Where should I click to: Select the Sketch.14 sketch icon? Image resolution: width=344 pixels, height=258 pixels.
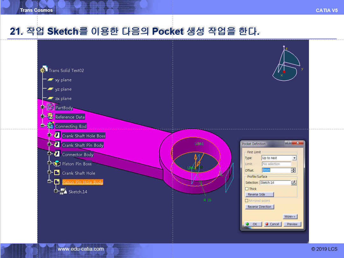click(x=63, y=191)
